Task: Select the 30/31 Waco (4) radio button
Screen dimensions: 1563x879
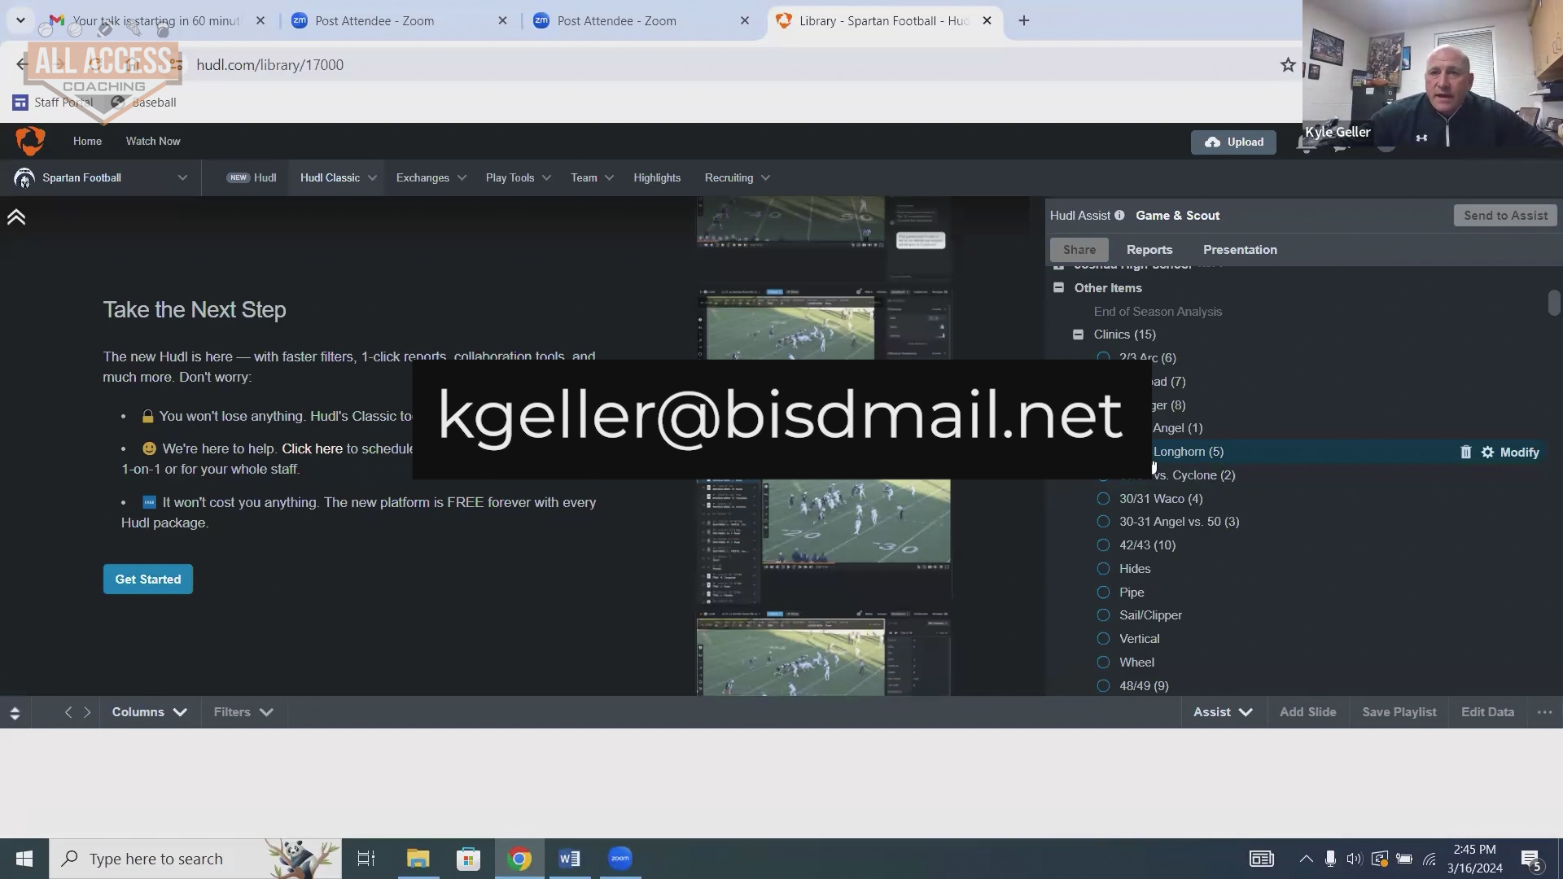Action: pyautogui.click(x=1103, y=499)
